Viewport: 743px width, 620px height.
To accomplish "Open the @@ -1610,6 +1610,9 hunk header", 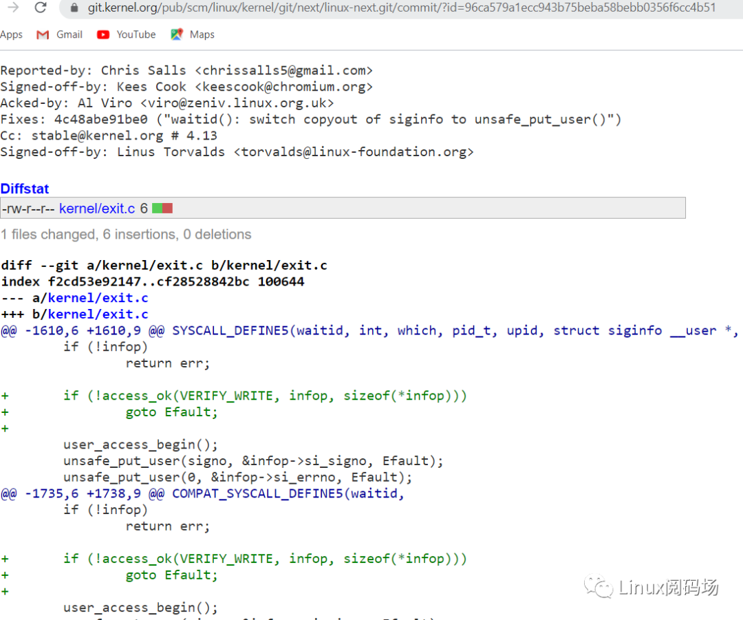I will coord(369,330).
